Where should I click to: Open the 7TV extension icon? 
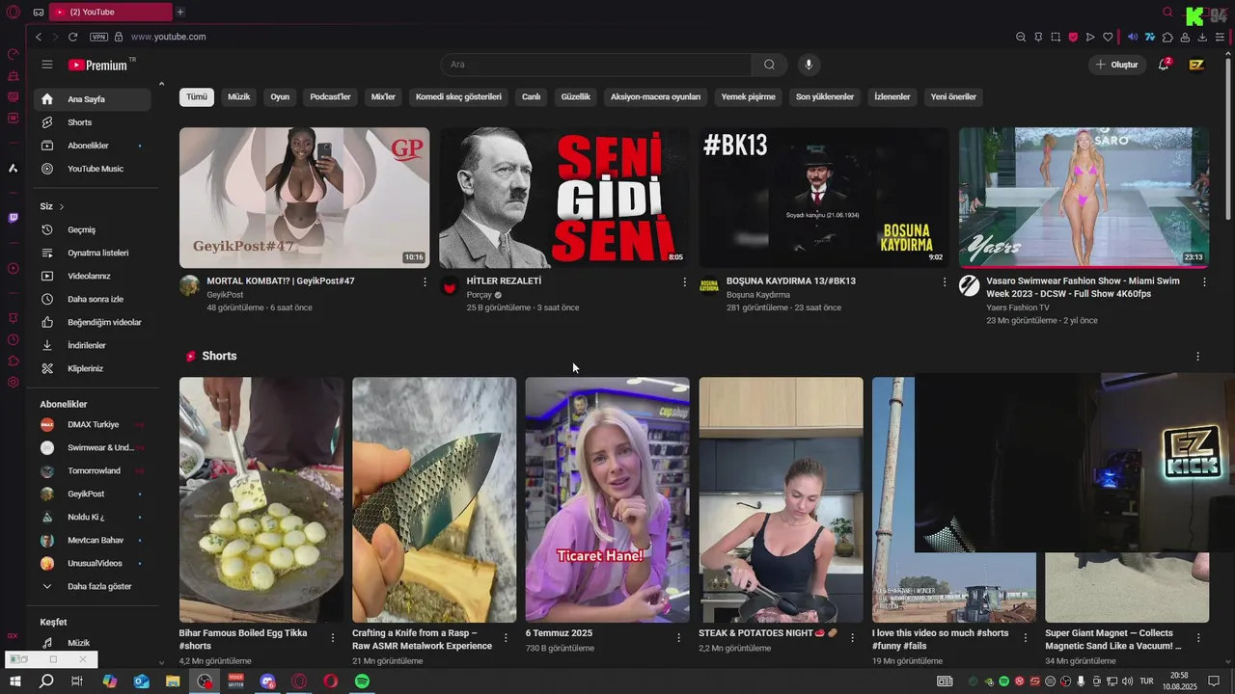point(1150,37)
